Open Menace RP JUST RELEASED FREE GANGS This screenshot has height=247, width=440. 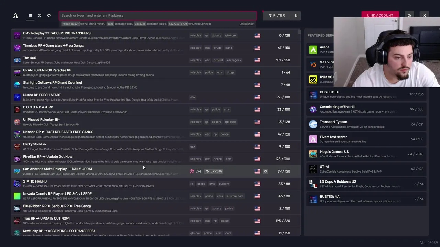[x=156, y=134]
